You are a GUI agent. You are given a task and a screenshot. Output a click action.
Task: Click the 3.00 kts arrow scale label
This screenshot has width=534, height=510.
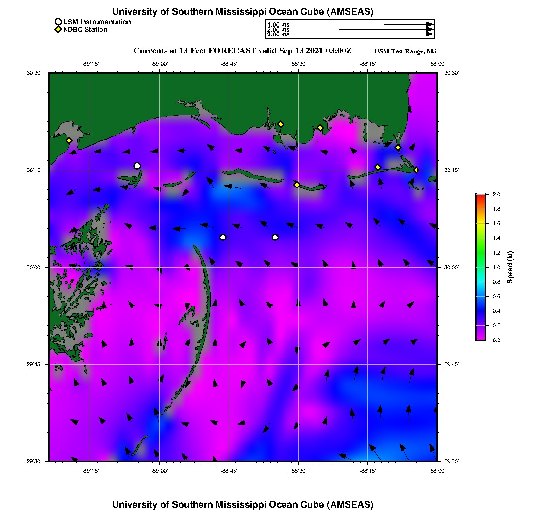click(x=278, y=34)
